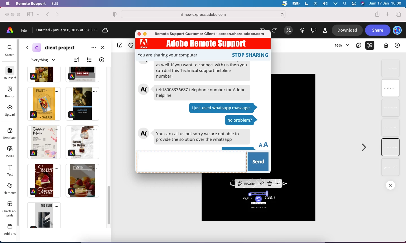Click cloud sync status icon

105,30
